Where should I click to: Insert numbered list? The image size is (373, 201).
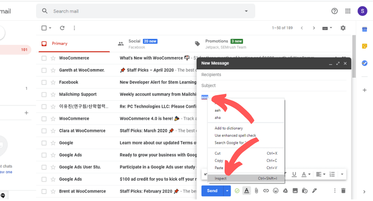click(332, 174)
